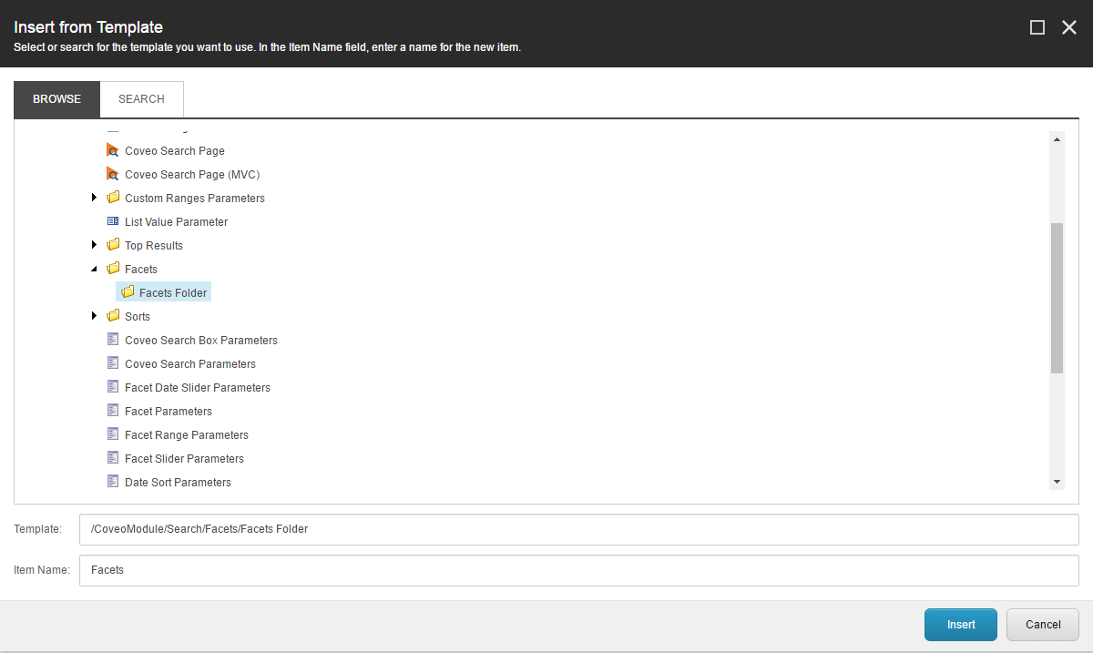Click the Insert button

tap(960, 625)
